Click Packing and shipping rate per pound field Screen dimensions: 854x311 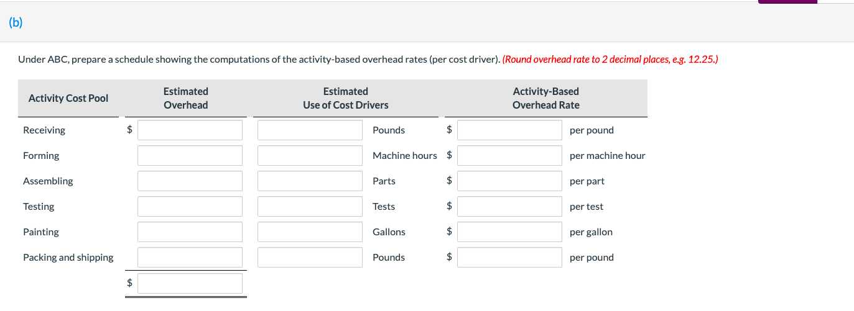509,258
